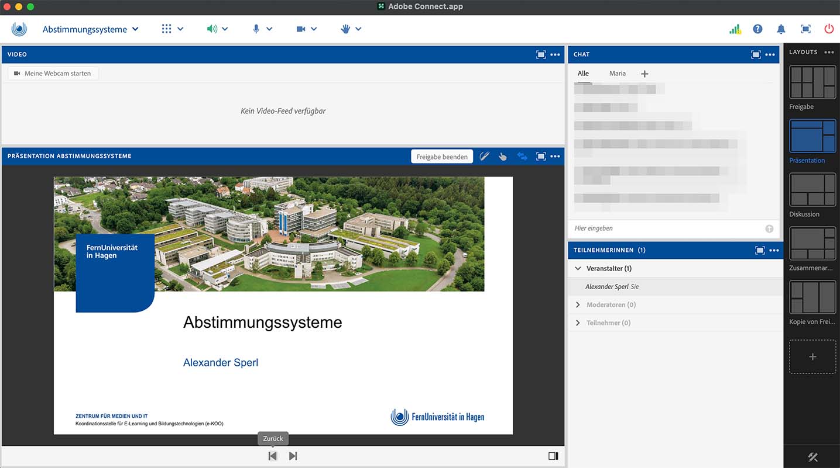Screen dimensions: 840x468
Task: Maximize the presentation pod
Action: pyautogui.click(x=541, y=157)
